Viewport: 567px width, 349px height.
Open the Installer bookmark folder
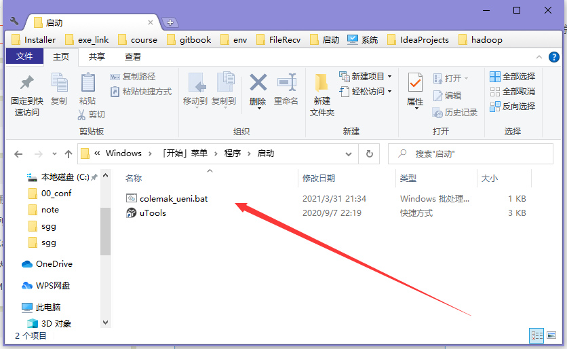tap(34, 40)
